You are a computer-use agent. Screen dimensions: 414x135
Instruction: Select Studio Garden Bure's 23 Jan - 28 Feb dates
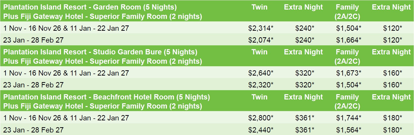pyautogui.click(x=33, y=85)
